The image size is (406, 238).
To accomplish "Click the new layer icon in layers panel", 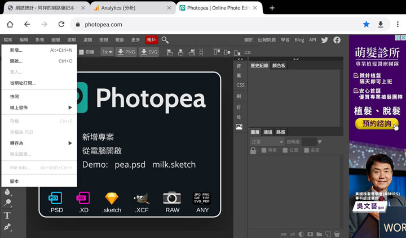I will (x=328, y=234).
